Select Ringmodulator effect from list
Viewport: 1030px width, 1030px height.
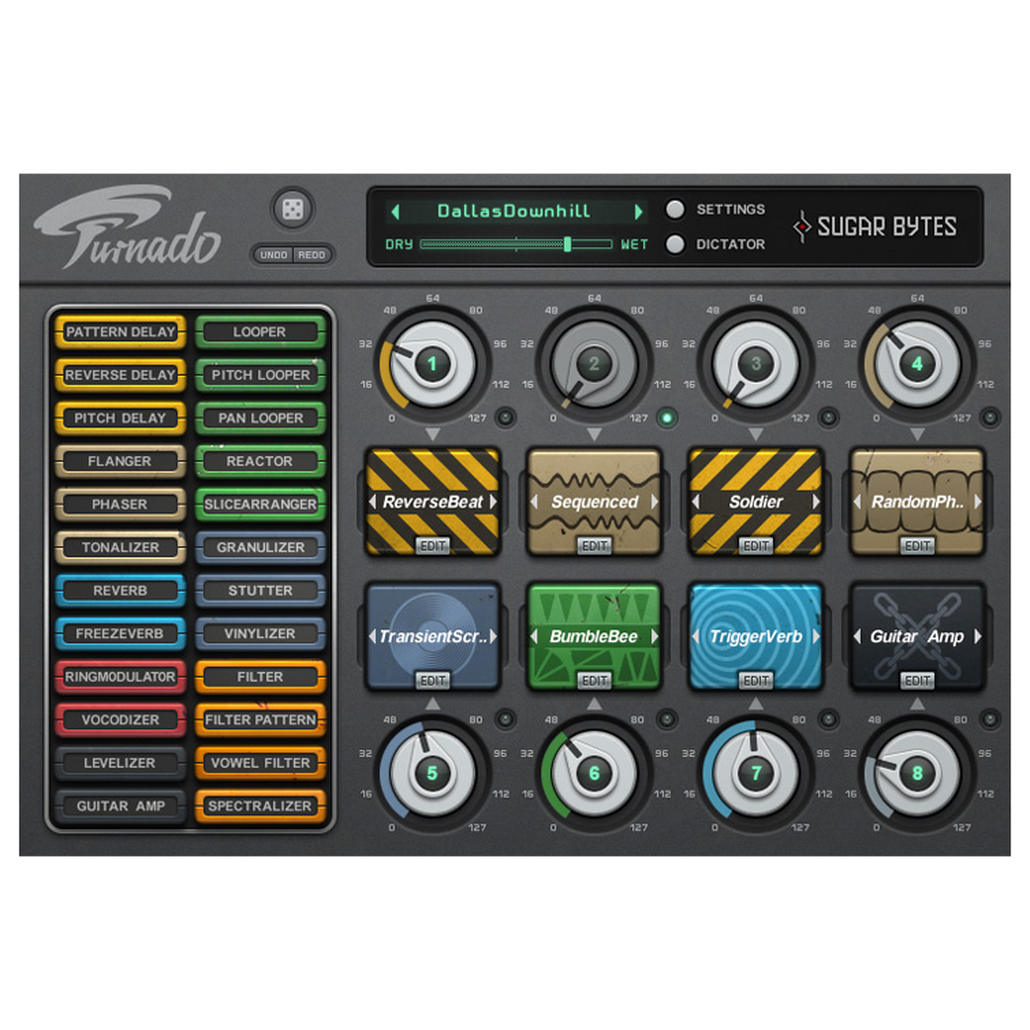pos(121,676)
